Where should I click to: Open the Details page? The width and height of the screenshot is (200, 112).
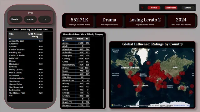click(x=188, y=7)
